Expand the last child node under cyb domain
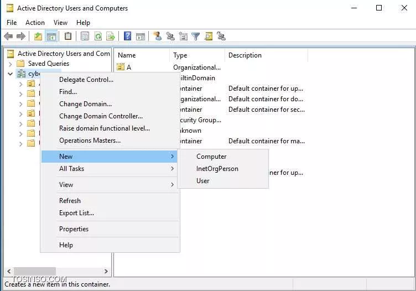416x291 pixels. 20,144
